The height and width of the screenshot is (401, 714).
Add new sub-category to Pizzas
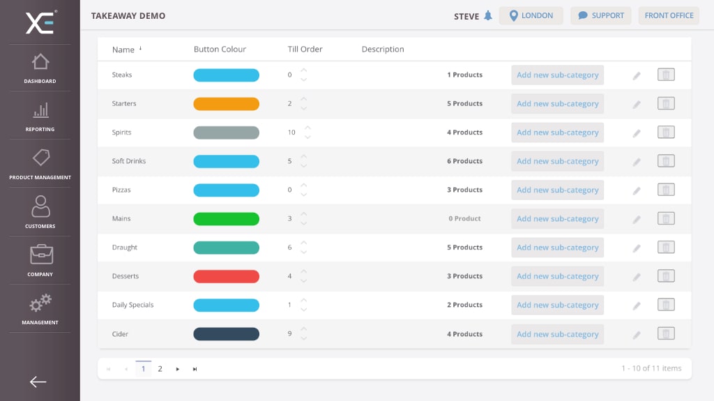[x=557, y=190]
